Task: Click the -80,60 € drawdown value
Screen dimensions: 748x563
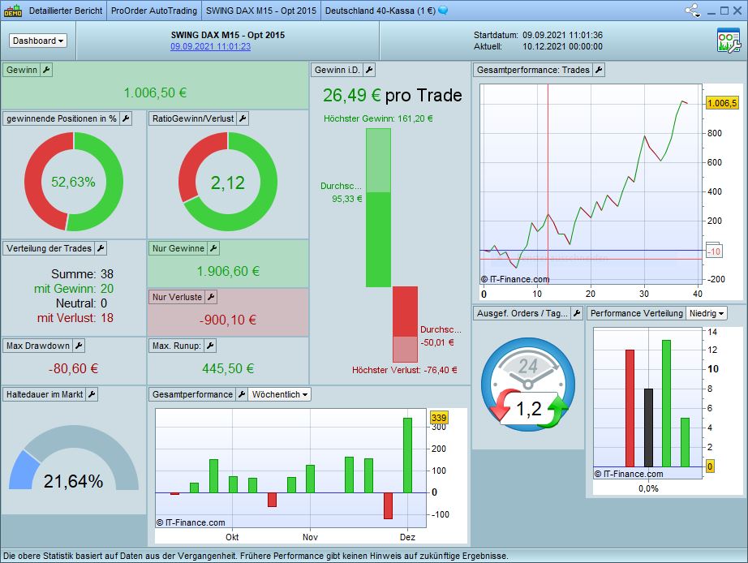Action: click(73, 368)
